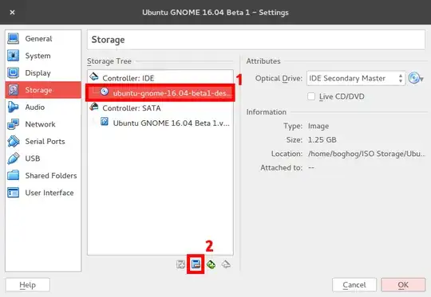Go to Serial Ports settings

(x=43, y=141)
